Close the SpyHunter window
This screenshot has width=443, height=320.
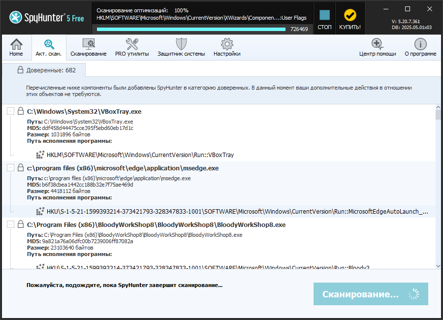point(429,9)
